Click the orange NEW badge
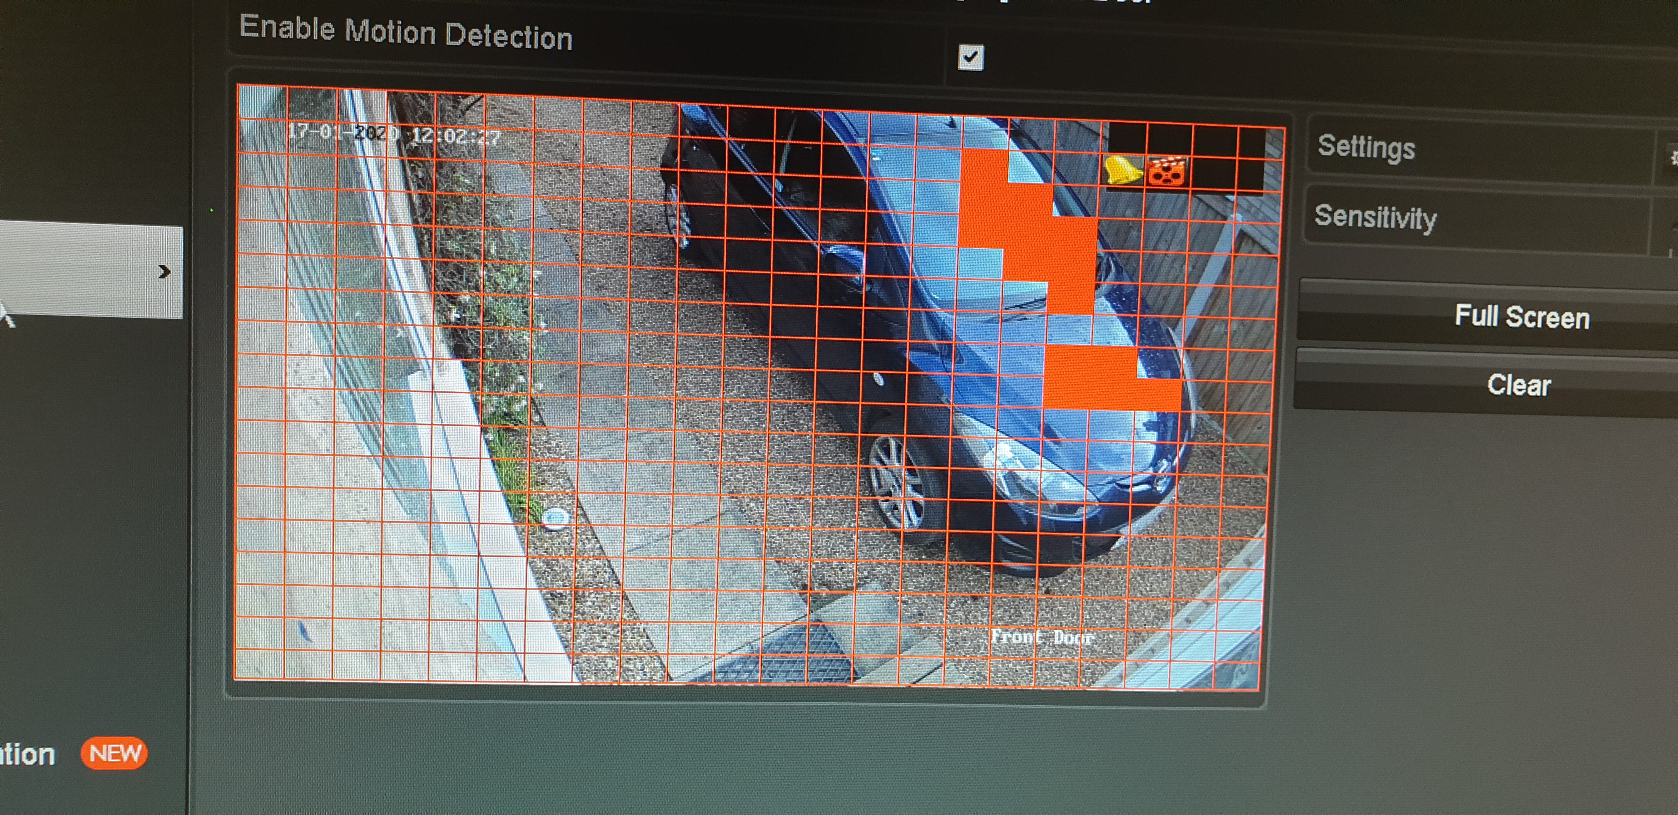Screen dimensions: 1678x815 pyautogui.click(x=114, y=753)
